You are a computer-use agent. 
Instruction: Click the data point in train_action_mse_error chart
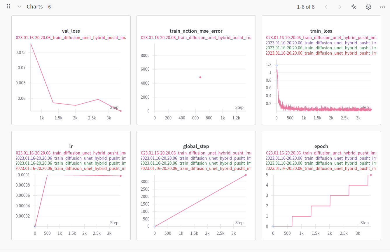tap(200, 77)
